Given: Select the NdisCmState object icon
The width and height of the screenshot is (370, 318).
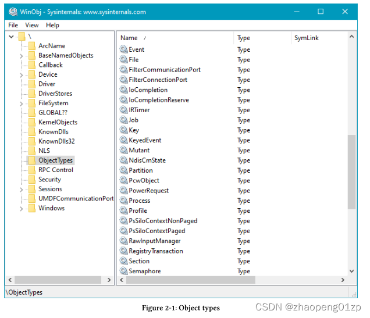Looking at the screenshot, I should 123,160.
